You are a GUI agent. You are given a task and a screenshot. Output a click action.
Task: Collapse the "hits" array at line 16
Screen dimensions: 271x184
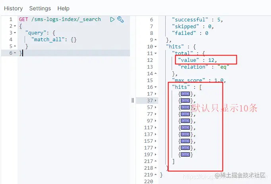pos(155,87)
